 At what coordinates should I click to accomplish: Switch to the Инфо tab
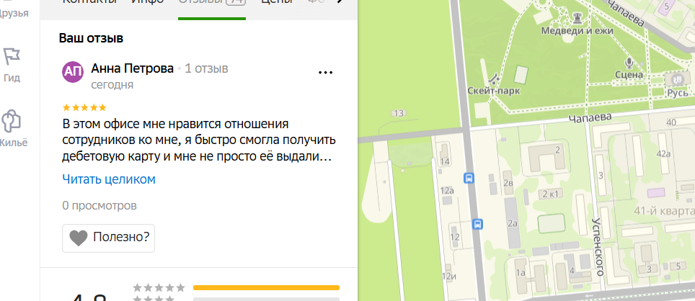[x=148, y=4]
